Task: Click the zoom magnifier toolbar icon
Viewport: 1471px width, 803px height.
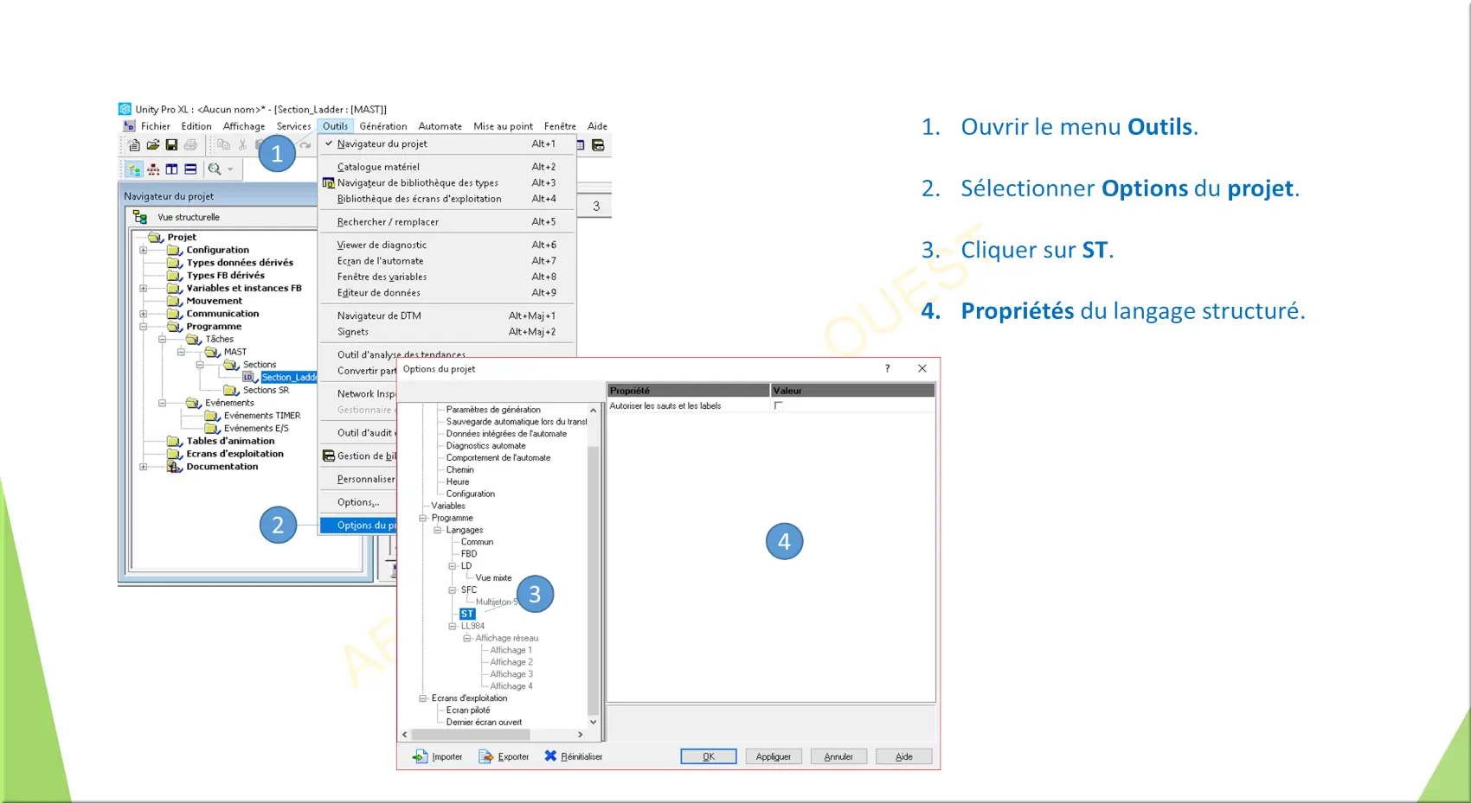Action: (x=215, y=169)
